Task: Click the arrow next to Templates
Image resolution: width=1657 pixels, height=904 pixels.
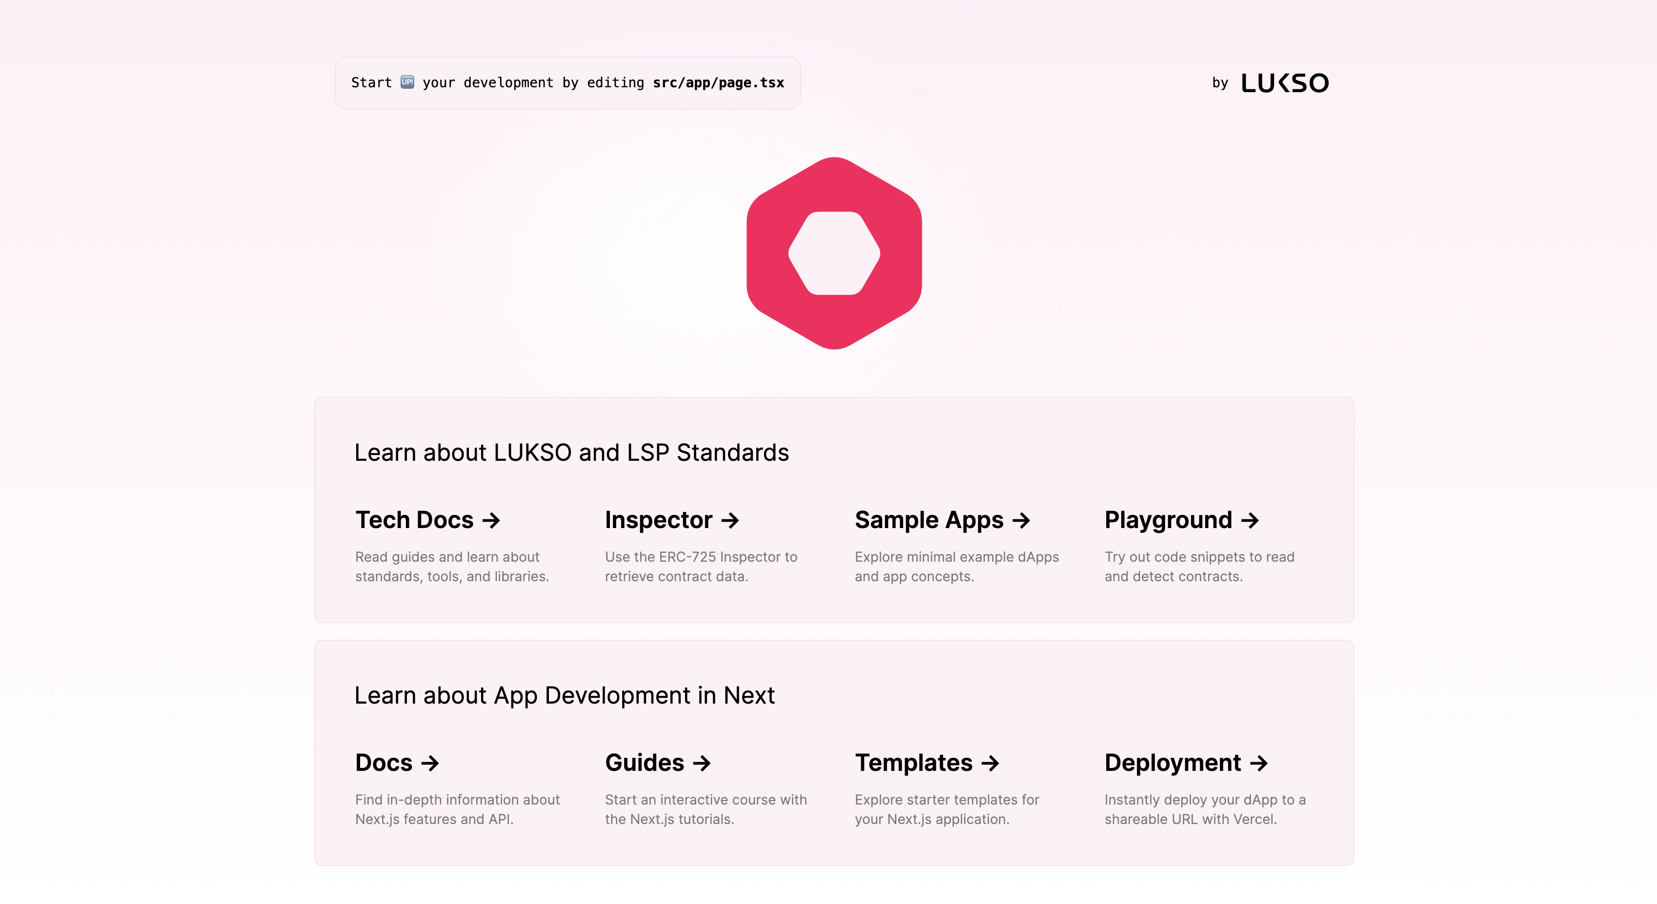Action: [990, 763]
